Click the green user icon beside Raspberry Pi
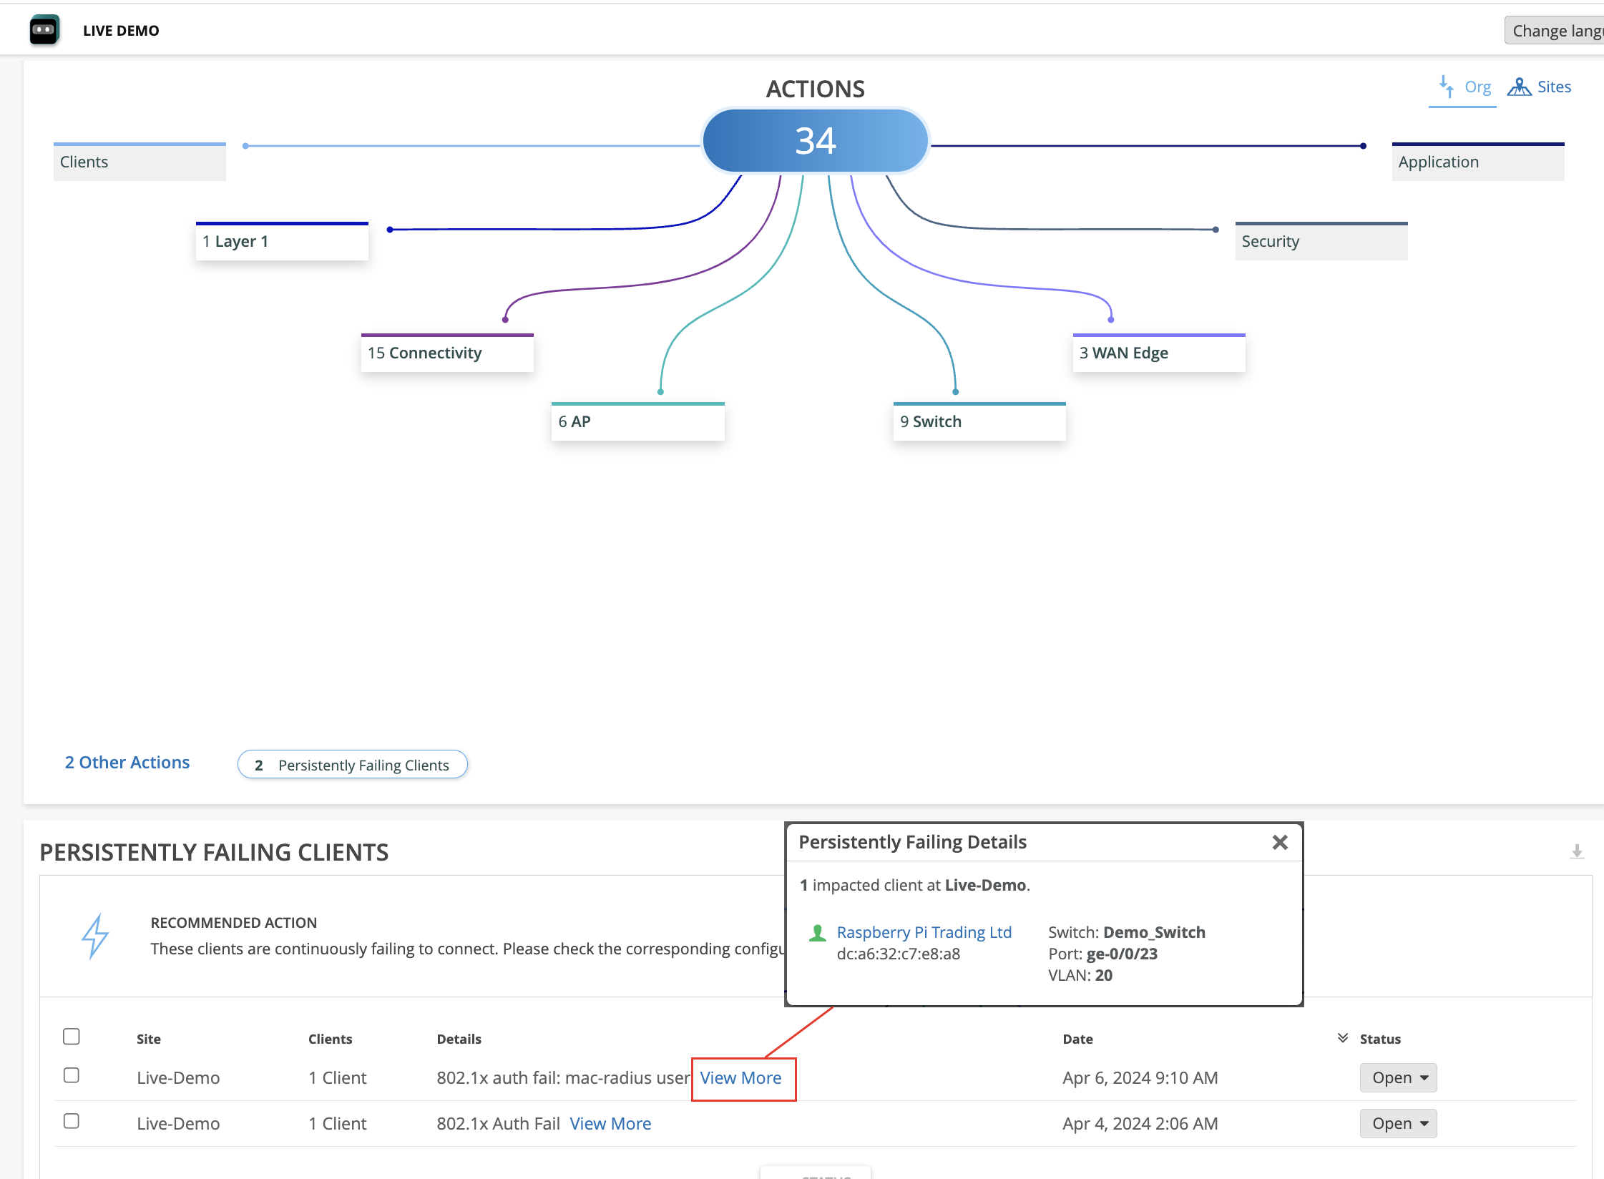 [x=817, y=933]
